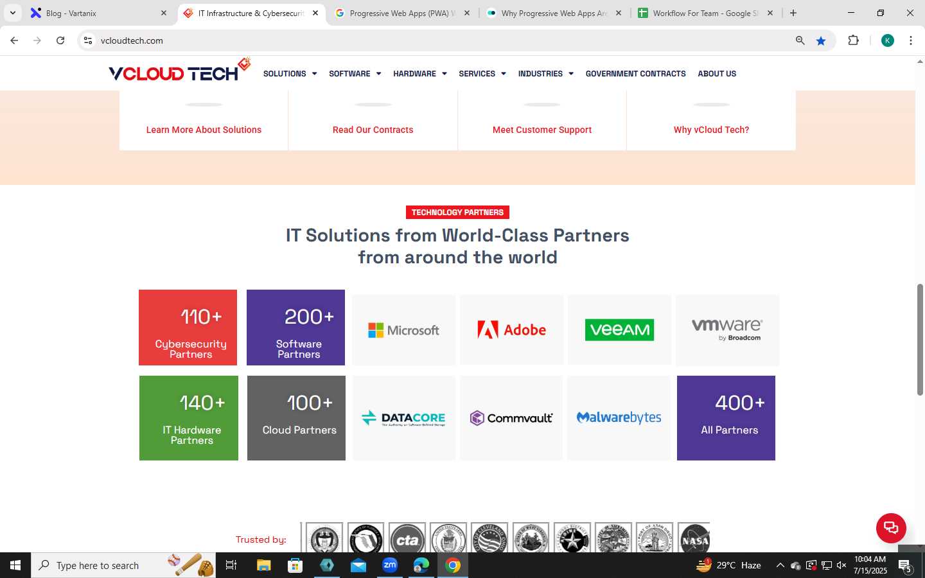Go back to previous page

14,40
